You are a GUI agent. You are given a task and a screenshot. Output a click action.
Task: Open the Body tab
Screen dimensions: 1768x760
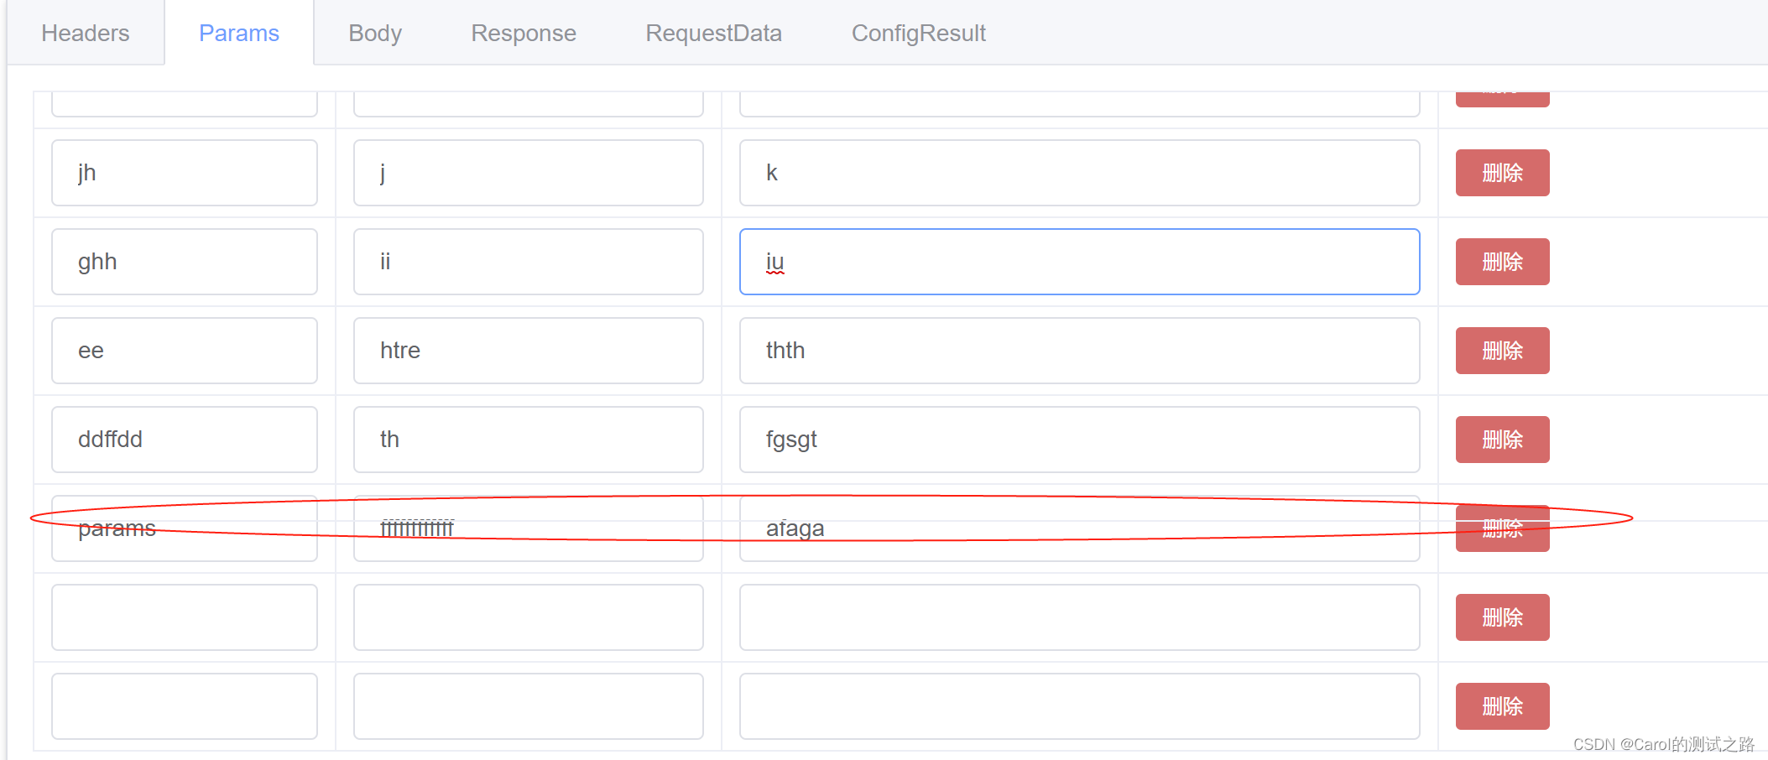click(x=374, y=33)
